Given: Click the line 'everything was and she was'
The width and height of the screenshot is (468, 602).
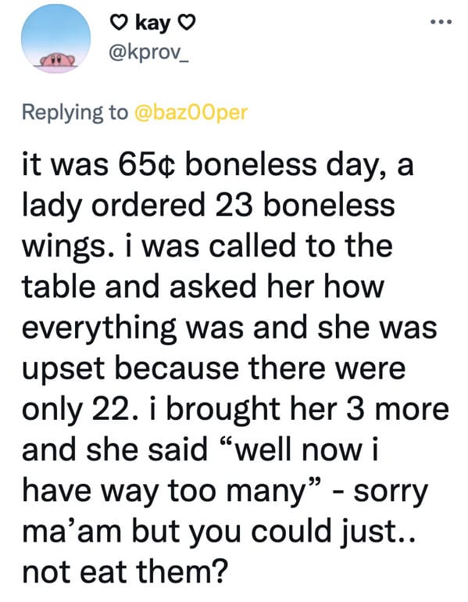Looking at the screenshot, I should (230, 328).
